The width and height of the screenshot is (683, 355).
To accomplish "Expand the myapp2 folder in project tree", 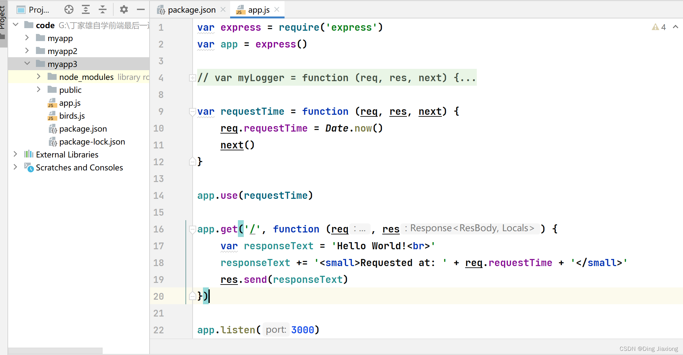I will (x=26, y=50).
